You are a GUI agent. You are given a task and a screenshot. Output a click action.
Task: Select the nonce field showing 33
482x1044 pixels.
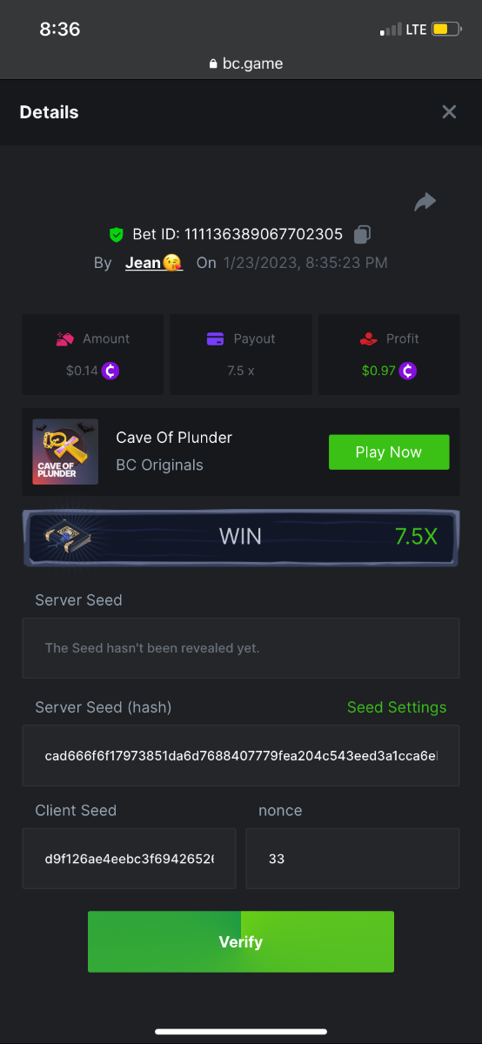pos(353,859)
